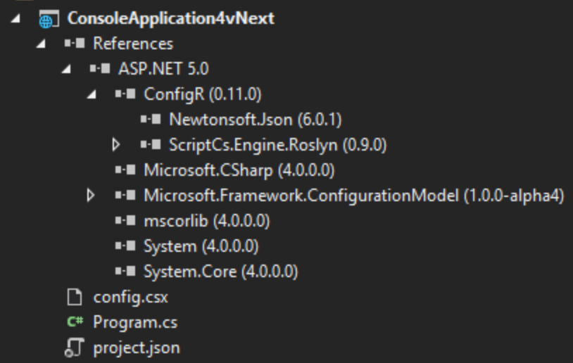Click the ConfigR package reference icon

[125, 94]
